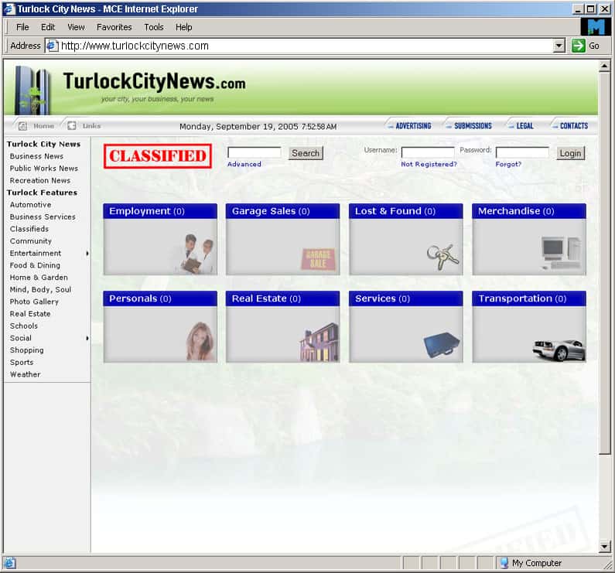Open the Edit menu
Image resolution: width=615 pixels, height=573 pixels.
pos(48,27)
